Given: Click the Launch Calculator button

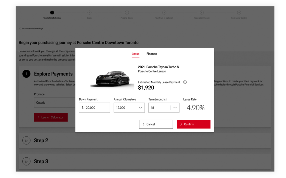Looking at the screenshot, I should [x=51, y=117].
